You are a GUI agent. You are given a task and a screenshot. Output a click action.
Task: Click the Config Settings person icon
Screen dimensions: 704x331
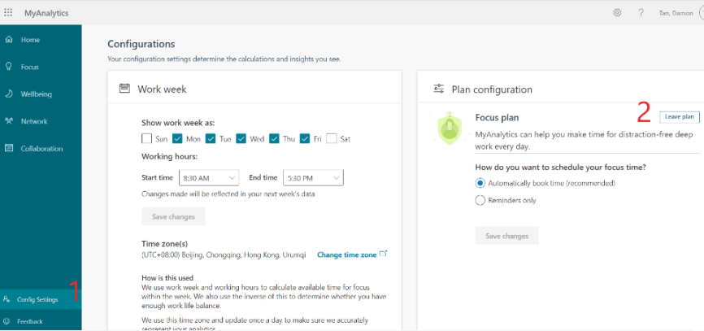[x=7, y=299]
